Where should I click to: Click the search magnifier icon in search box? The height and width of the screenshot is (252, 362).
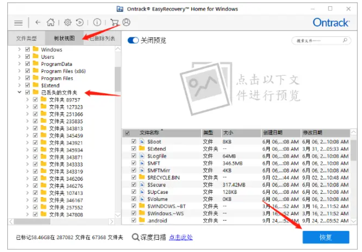pyautogui.click(x=345, y=40)
